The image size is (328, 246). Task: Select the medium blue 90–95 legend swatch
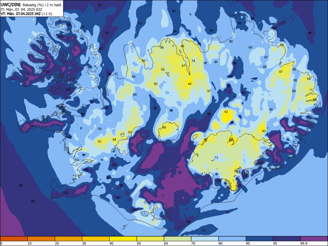259,239
